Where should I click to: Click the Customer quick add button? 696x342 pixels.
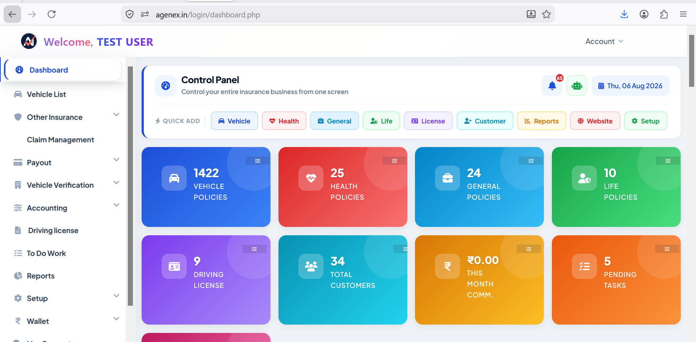tap(485, 121)
